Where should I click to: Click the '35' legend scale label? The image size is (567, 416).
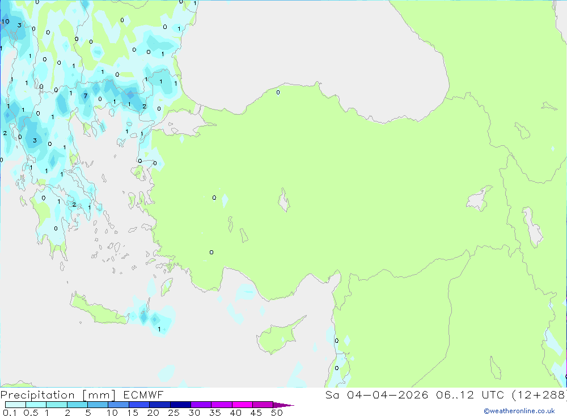[x=215, y=413]
